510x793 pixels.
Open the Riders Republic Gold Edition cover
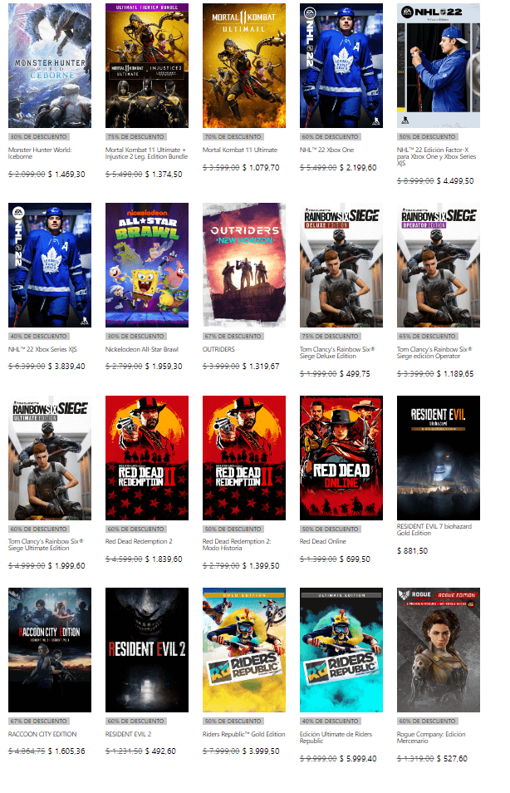point(244,650)
